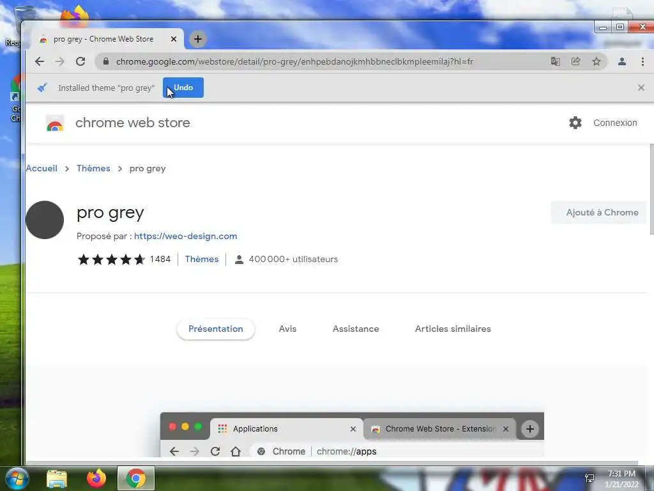Viewport: 654px width, 491px height.
Task: Select the pro grey - Chrome Web Store tab
Action: (103, 39)
